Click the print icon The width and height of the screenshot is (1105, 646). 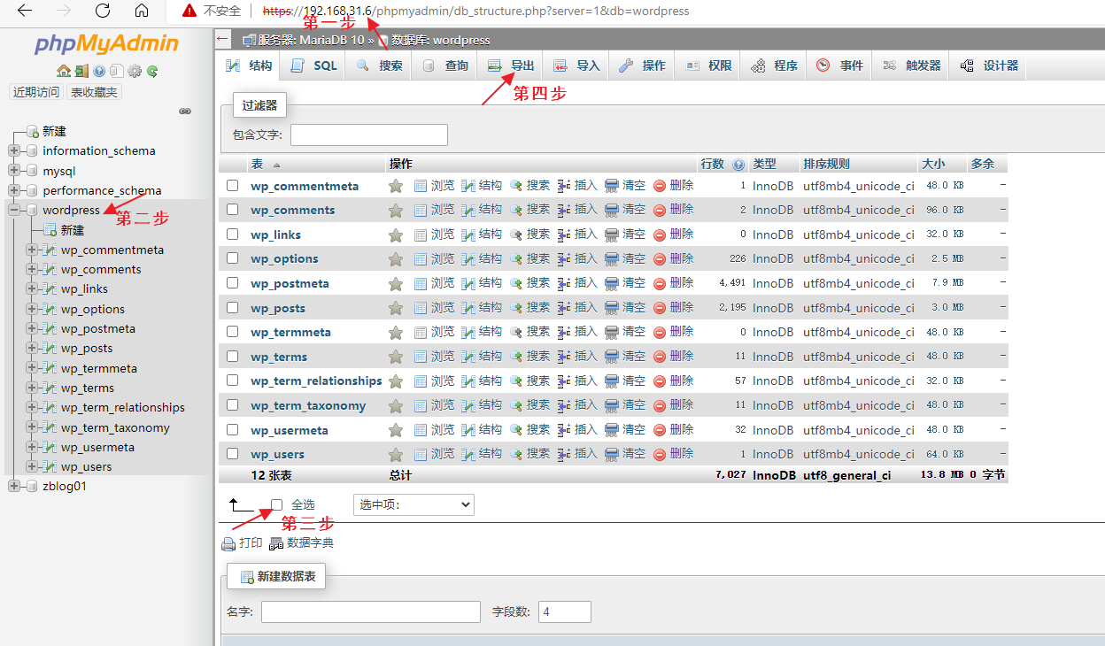coord(228,543)
